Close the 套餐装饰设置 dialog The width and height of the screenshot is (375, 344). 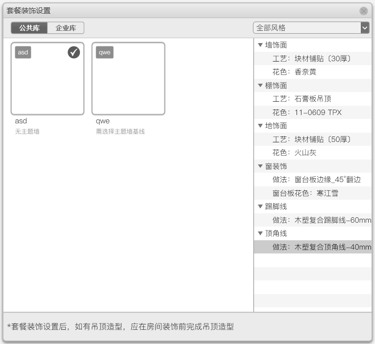coord(364,11)
